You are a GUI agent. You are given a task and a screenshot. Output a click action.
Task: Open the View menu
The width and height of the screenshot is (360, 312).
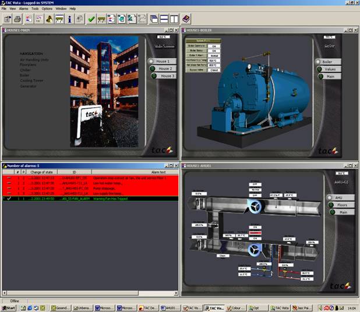(x=12, y=9)
